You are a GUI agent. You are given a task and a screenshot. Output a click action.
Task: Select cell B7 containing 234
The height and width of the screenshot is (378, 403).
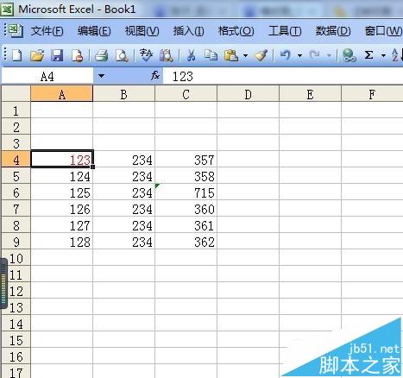(x=124, y=209)
